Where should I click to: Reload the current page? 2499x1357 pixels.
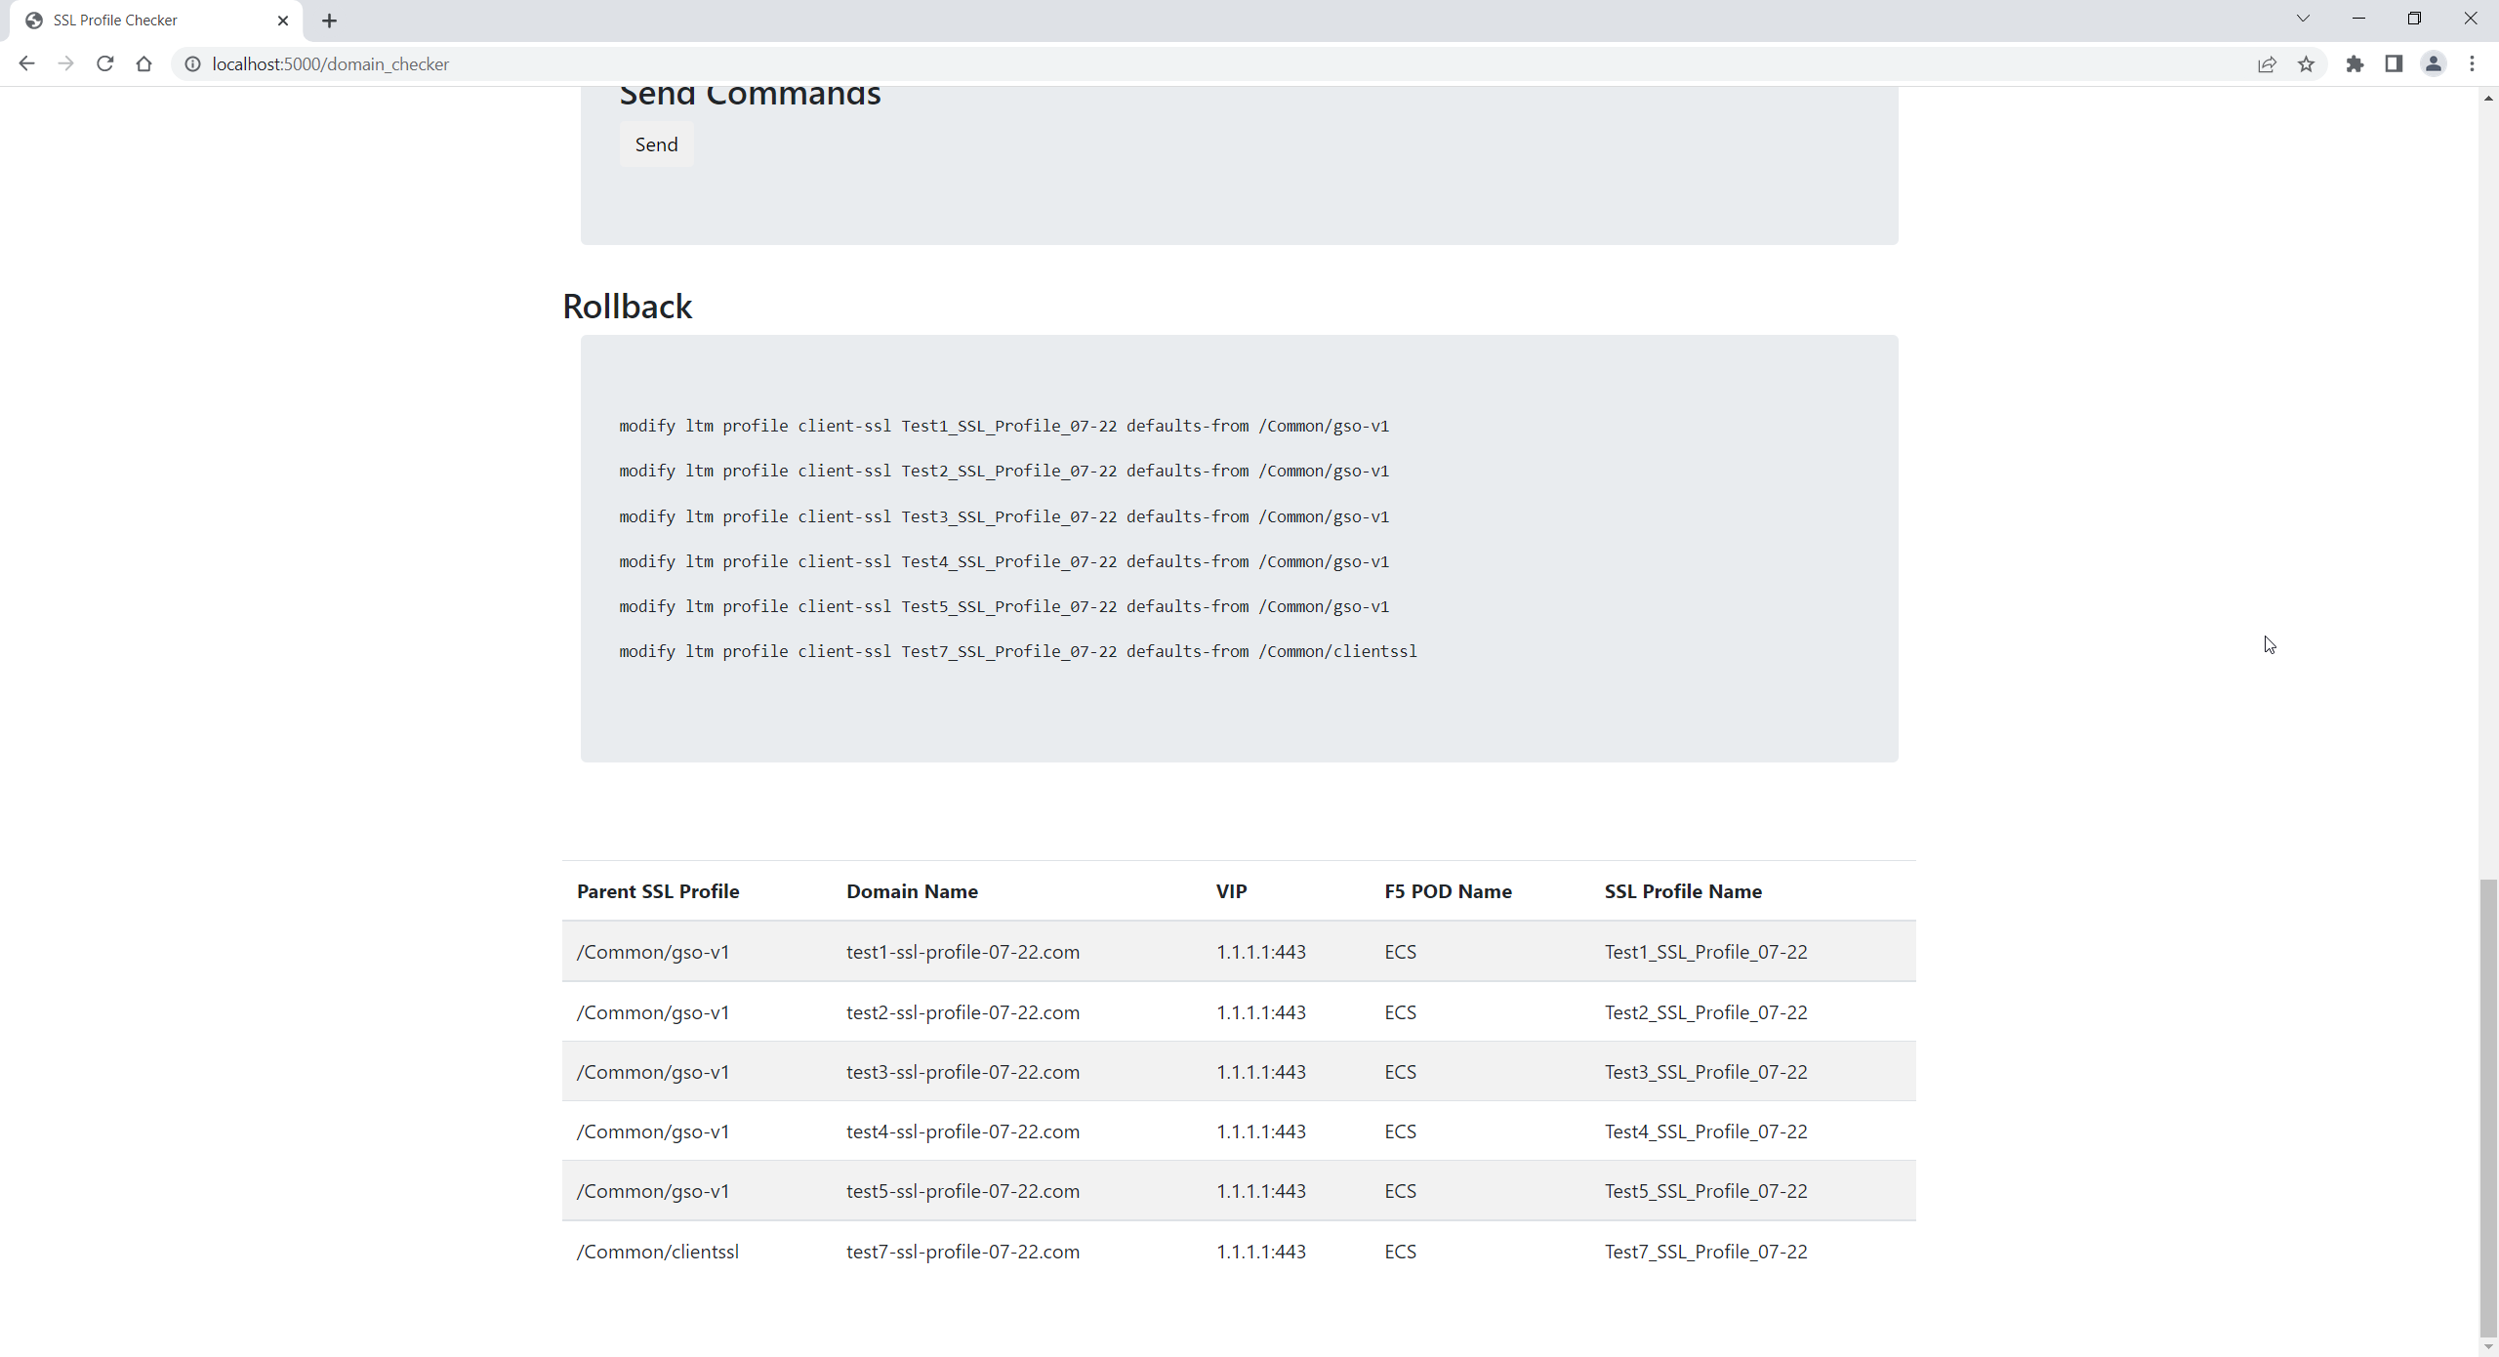(105, 63)
